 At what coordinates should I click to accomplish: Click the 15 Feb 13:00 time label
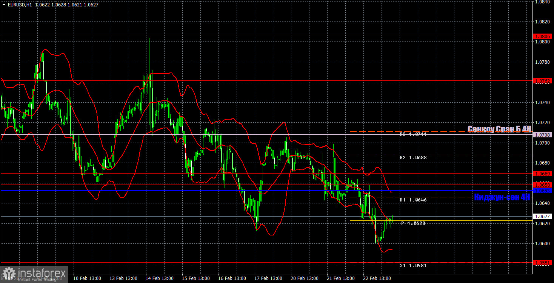pos(195,278)
